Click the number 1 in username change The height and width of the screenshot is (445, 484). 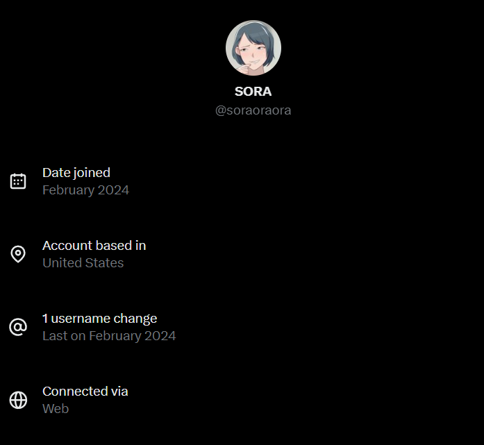tap(45, 319)
